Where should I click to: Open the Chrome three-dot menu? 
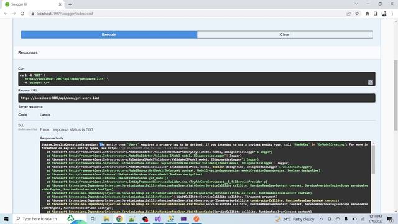pyautogui.click(x=392, y=14)
